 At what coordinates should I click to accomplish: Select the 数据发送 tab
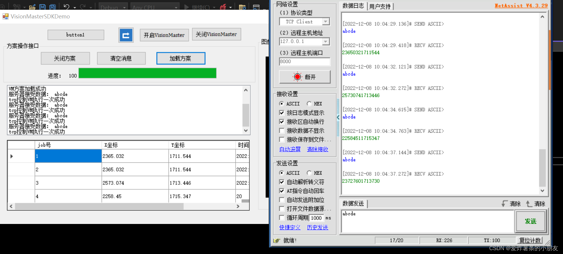[x=353, y=203]
